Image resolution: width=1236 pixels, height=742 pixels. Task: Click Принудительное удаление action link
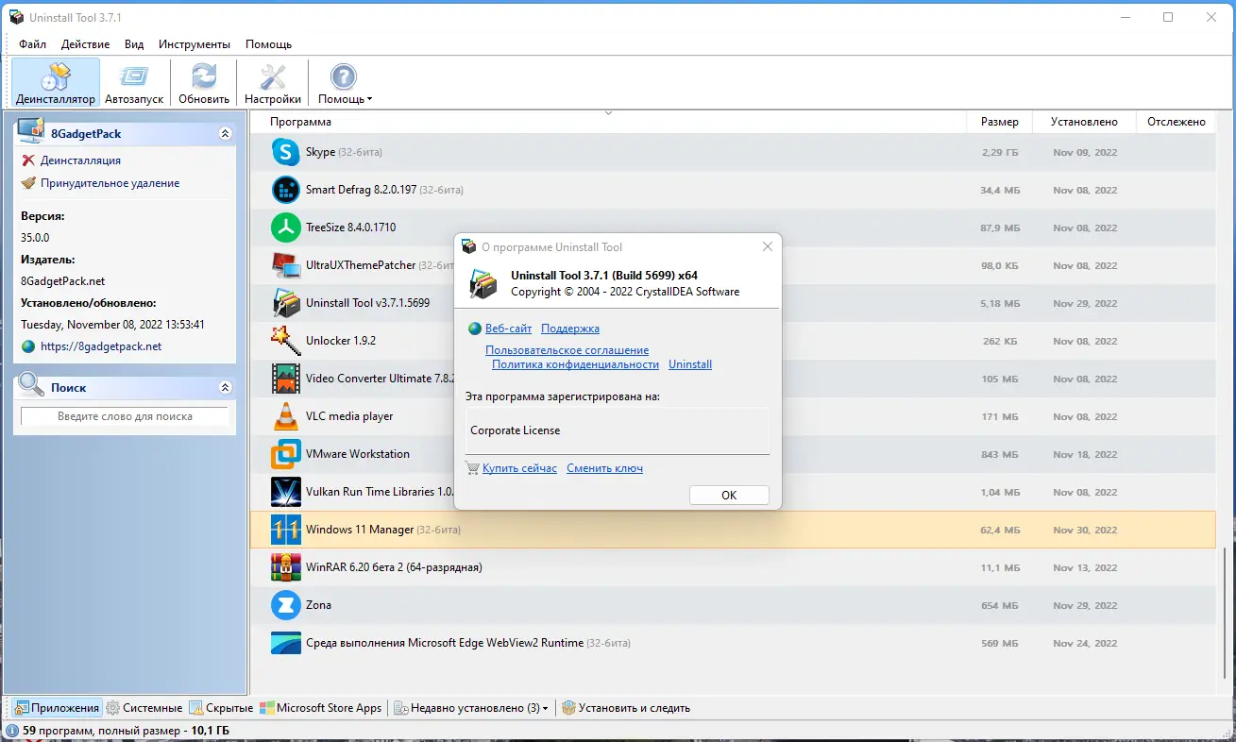click(x=110, y=183)
